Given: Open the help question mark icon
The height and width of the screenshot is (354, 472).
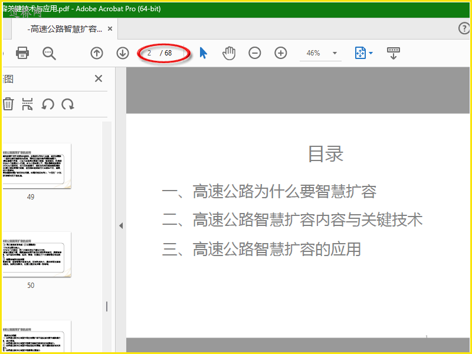Looking at the screenshot, I should tap(464, 28).
